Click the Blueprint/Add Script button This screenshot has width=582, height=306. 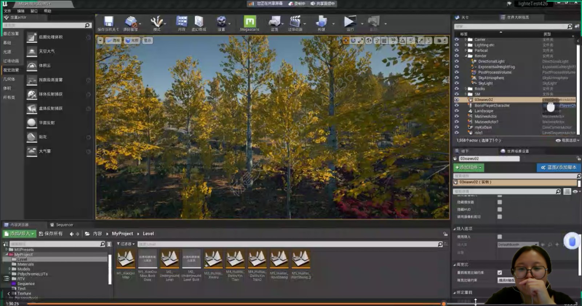tap(558, 168)
